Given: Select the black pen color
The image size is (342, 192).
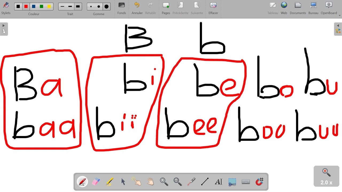Looking at the screenshot, I should click(x=18, y=6).
